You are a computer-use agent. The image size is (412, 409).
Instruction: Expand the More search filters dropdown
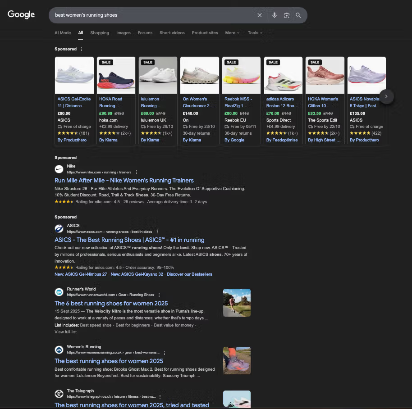click(x=232, y=33)
